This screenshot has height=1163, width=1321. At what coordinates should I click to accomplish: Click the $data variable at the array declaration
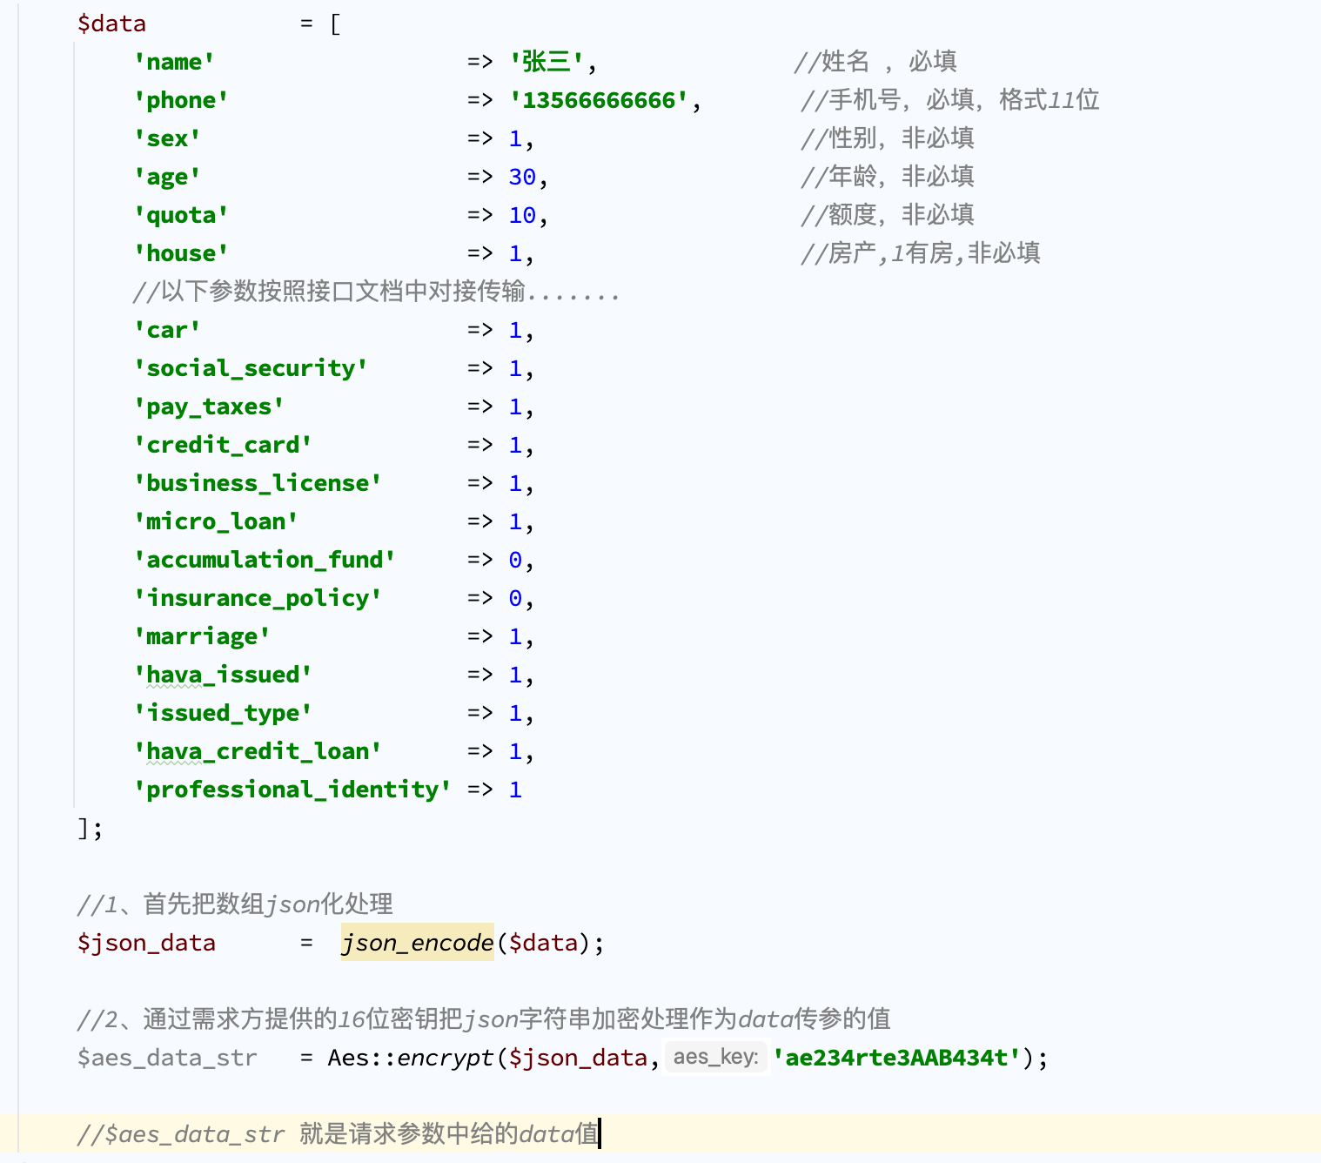pyautogui.click(x=111, y=24)
